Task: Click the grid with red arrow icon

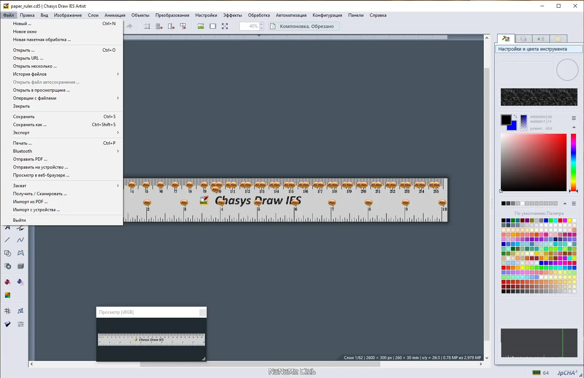Action: [x=159, y=26]
